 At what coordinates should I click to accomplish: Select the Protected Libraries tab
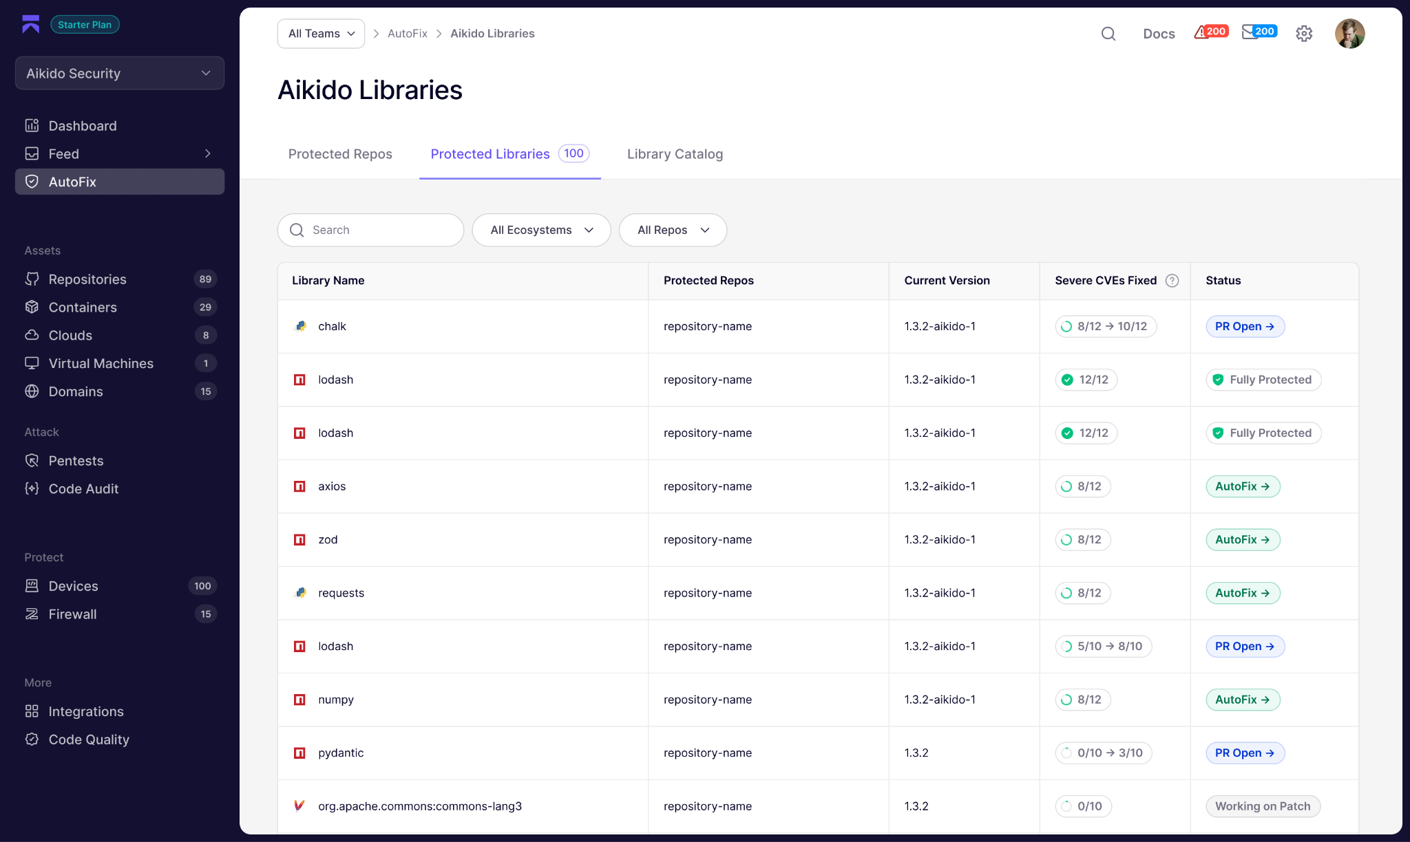point(509,154)
